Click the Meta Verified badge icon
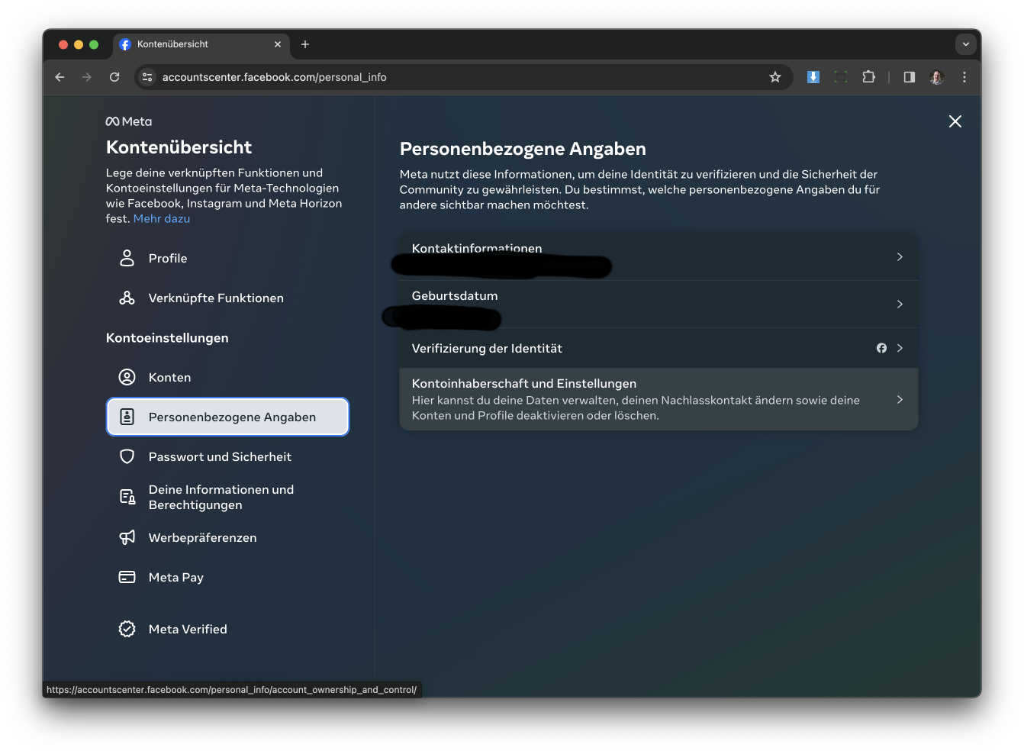Screen dimensions: 1024x754 point(127,629)
